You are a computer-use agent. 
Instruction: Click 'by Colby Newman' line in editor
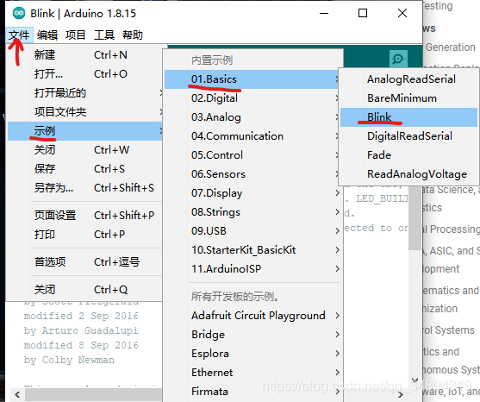coord(69,360)
